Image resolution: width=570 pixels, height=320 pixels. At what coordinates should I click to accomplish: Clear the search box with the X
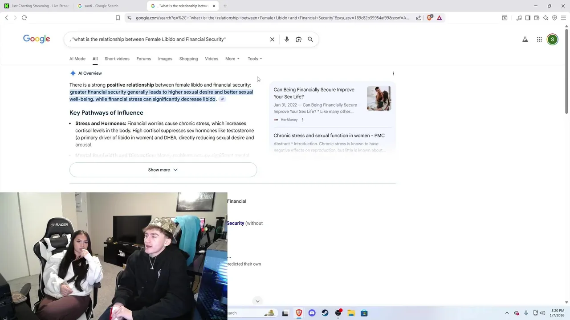point(272,39)
